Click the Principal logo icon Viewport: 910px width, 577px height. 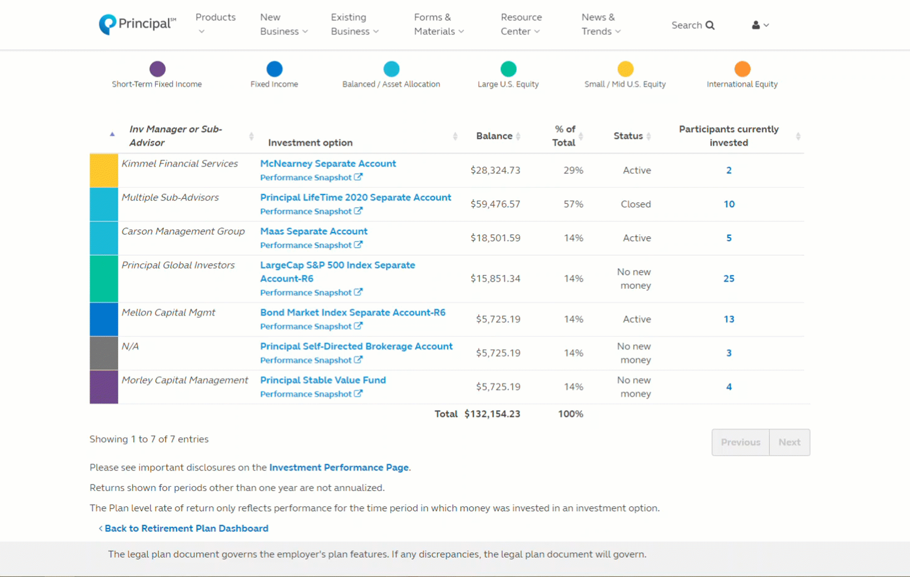[108, 25]
